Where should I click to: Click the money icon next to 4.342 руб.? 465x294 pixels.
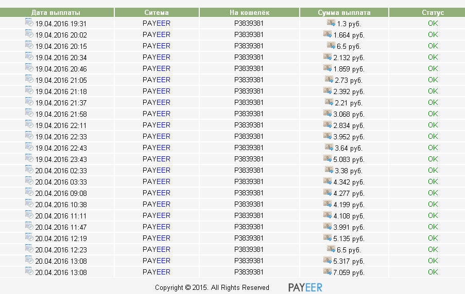coord(328,181)
